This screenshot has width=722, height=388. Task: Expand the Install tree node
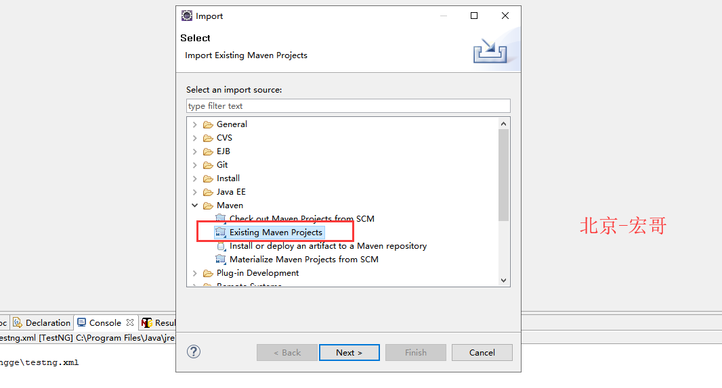point(195,178)
